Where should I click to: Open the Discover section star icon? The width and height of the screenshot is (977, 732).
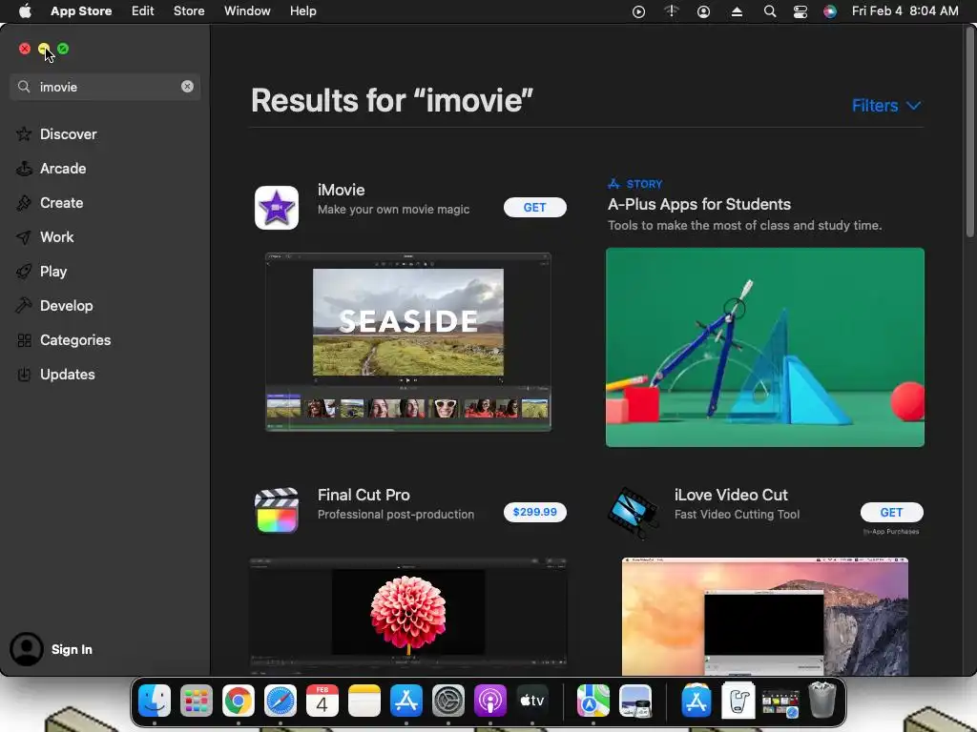point(24,133)
